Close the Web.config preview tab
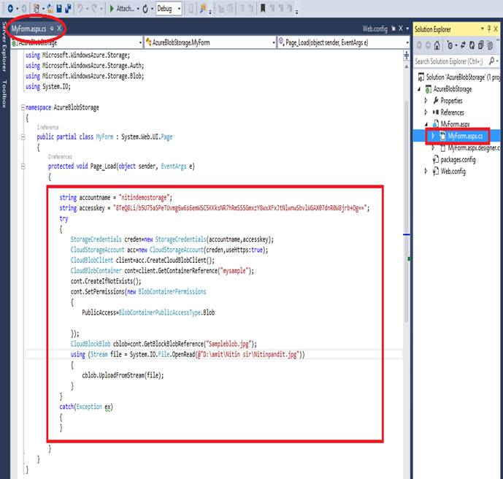Screen dimensions: 503x479 401,28
